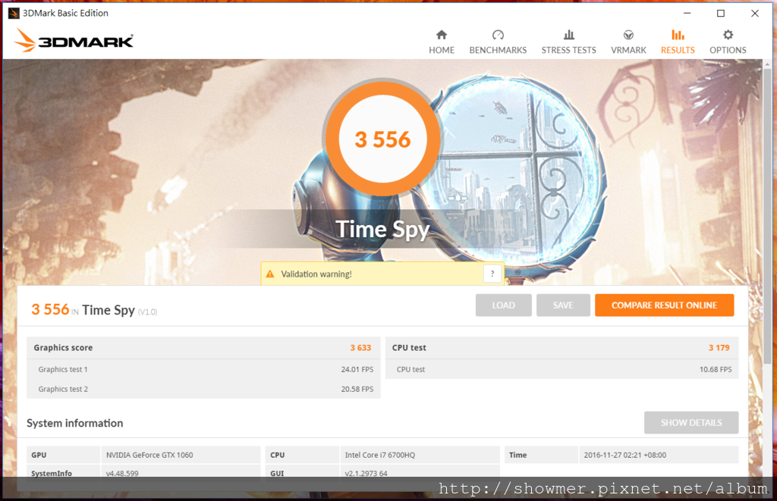Click the Graphics score label
Screen dimensions: 777x501
pos(63,348)
